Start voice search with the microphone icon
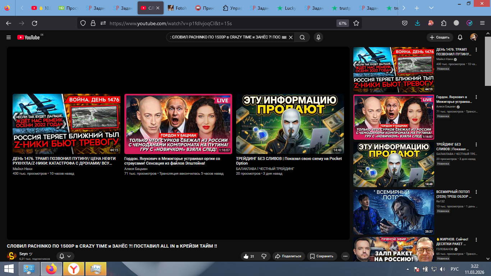The width and height of the screenshot is (491, 276). (x=318, y=37)
